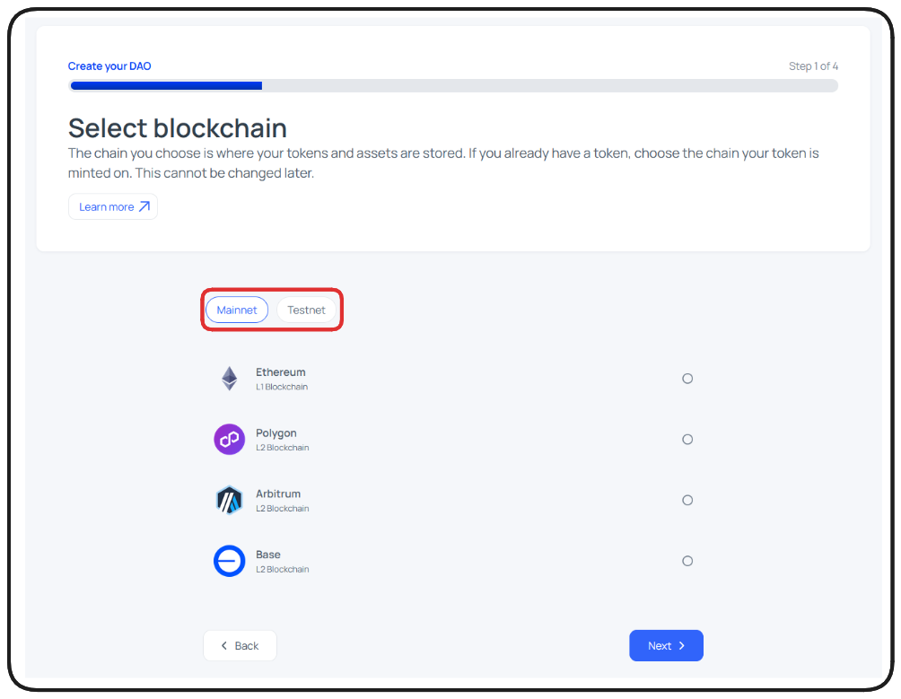Click the Ethereum logo icon

230,379
